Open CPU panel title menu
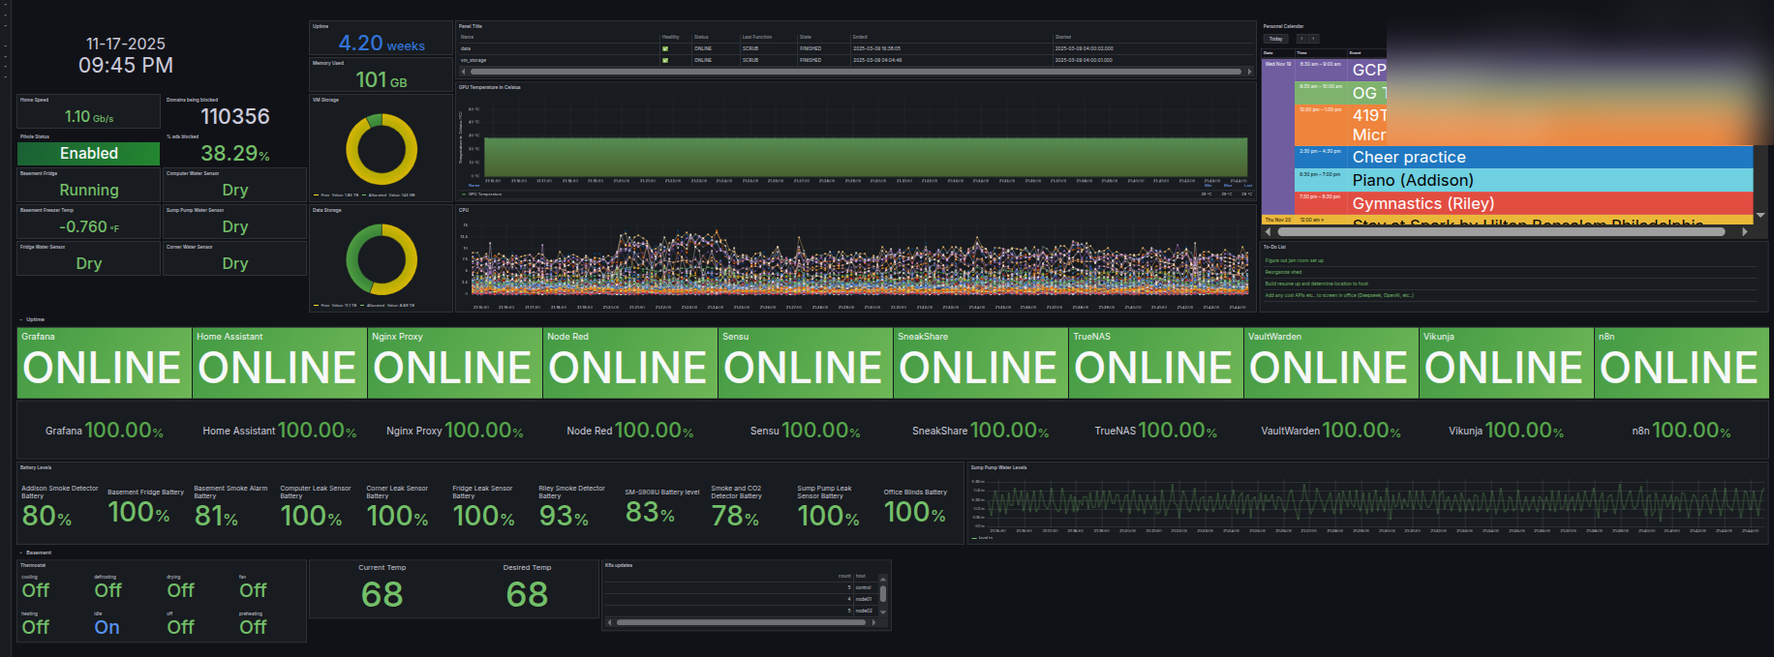Image resolution: width=1774 pixels, height=657 pixels. [x=464, y=209]
